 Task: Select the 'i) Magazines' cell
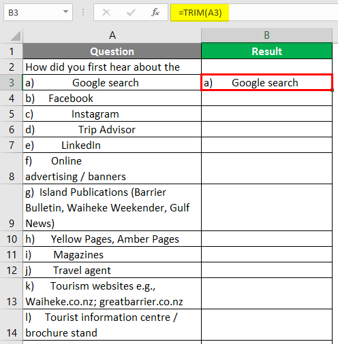[x=112, y=254]
